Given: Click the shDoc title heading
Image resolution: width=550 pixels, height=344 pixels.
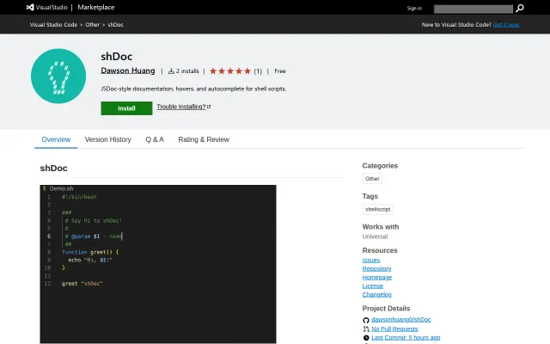Looking at the screenshot, I should point(117,57).
